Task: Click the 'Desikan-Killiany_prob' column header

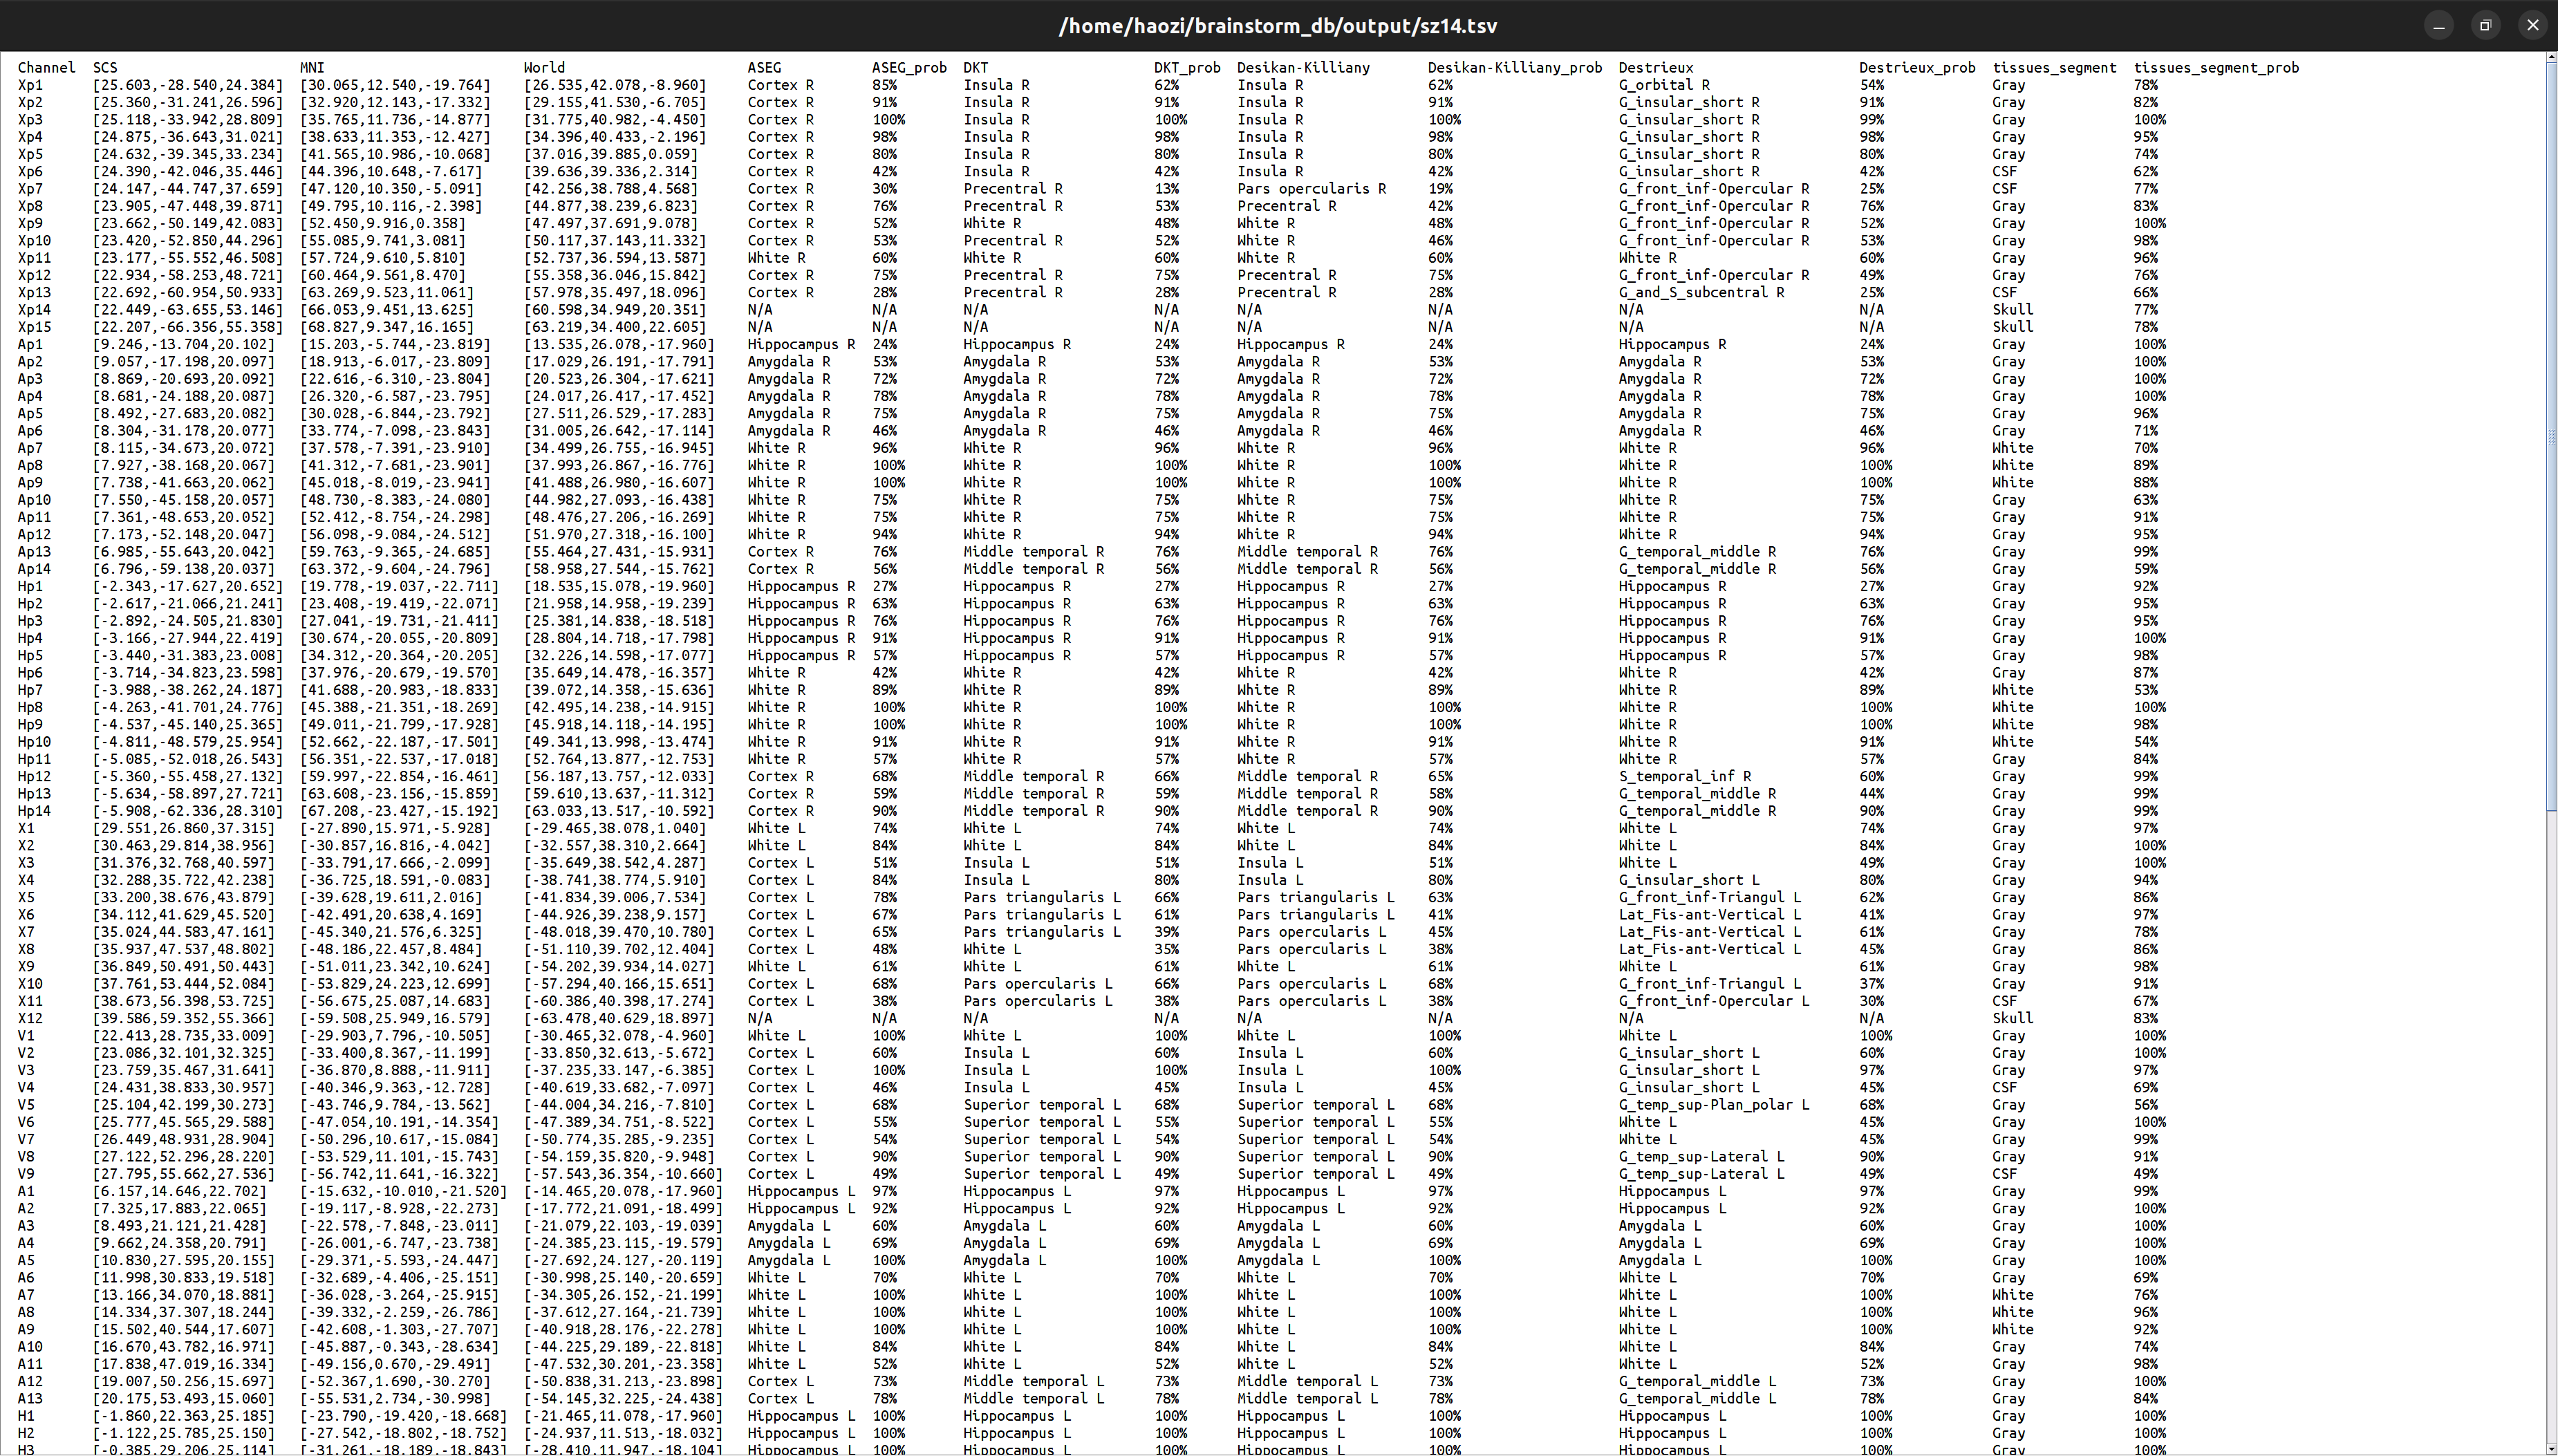Action: click(1515, 68)
